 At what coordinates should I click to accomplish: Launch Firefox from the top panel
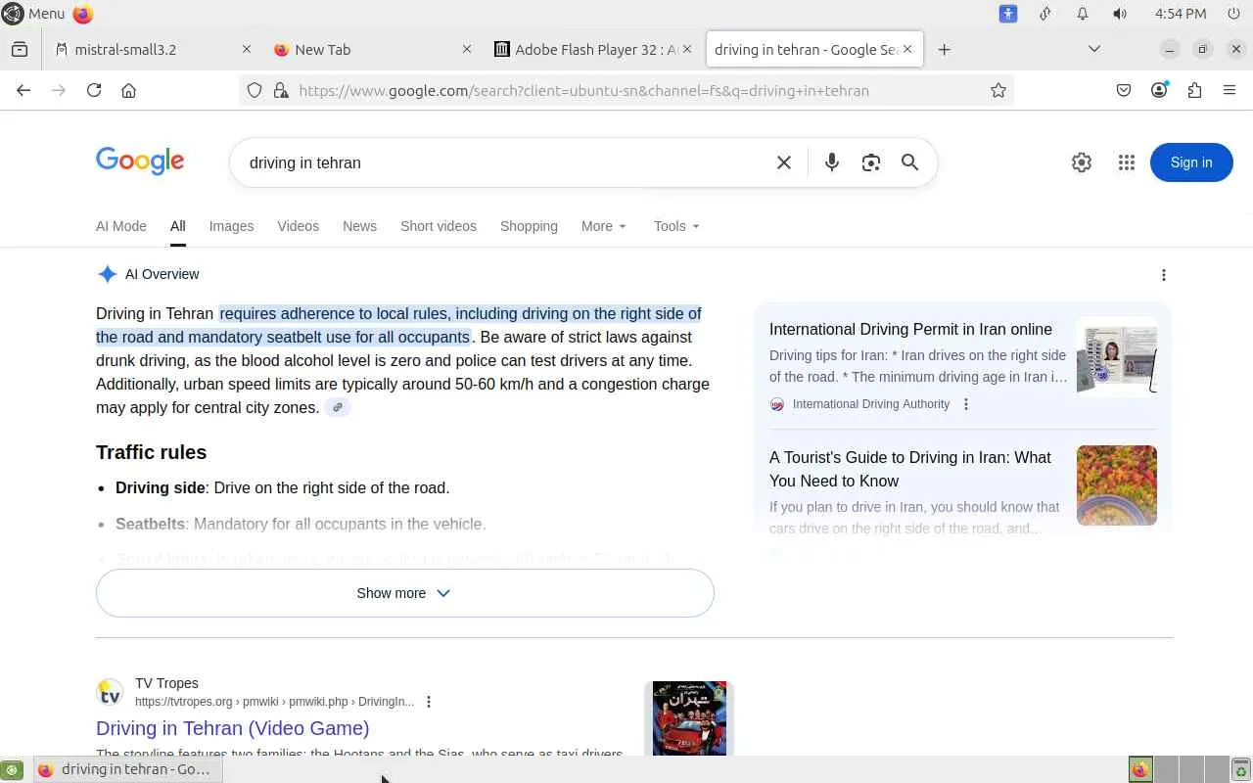83,14
